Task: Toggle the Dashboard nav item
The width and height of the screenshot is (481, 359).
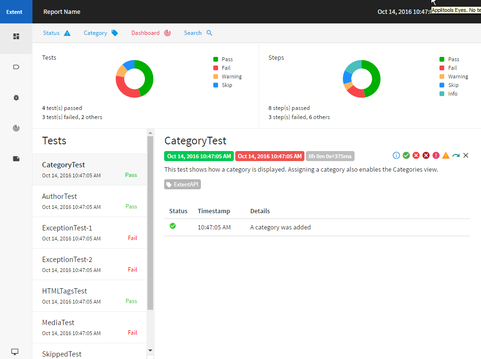Action: [x=151, y=33]
